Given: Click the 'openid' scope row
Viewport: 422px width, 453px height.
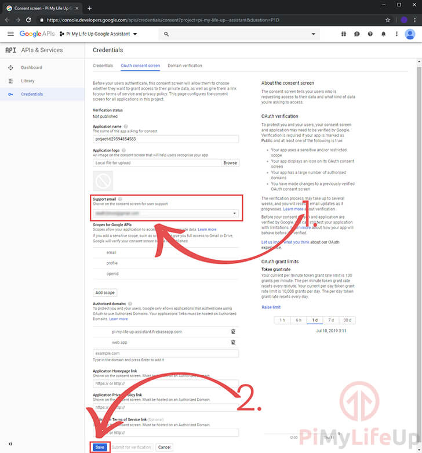Looking at the screenshot, I should point(166,274).
